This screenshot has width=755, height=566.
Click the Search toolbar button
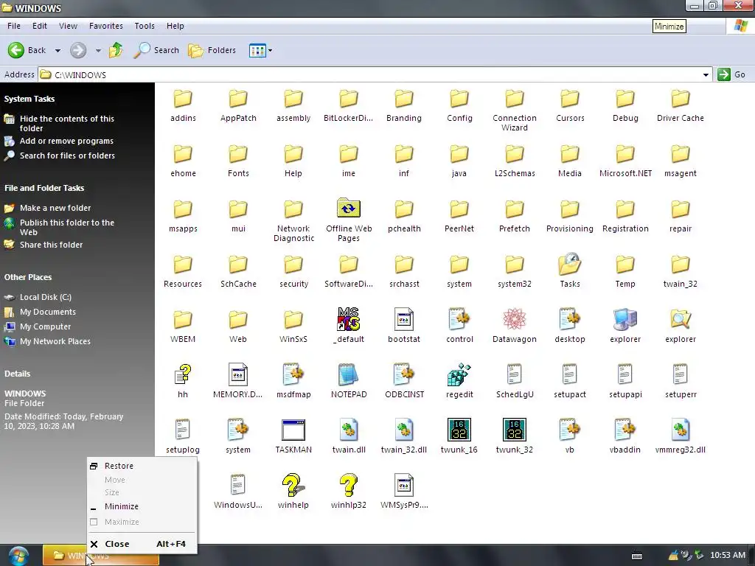pyautogui.click(x=156, y=50)
